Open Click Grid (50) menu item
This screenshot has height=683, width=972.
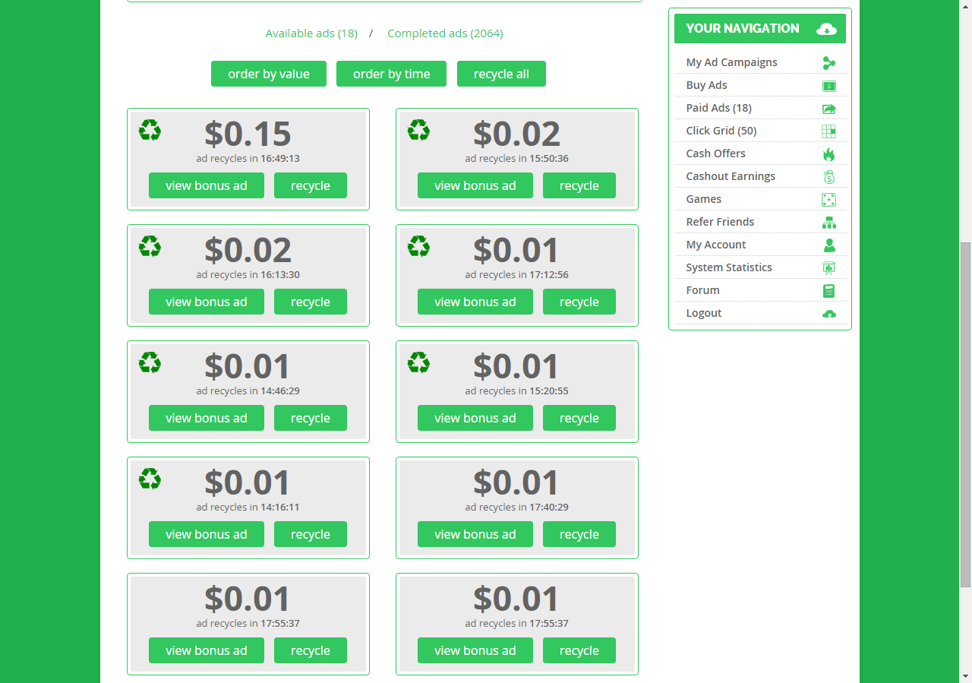[x=721, y=131]
